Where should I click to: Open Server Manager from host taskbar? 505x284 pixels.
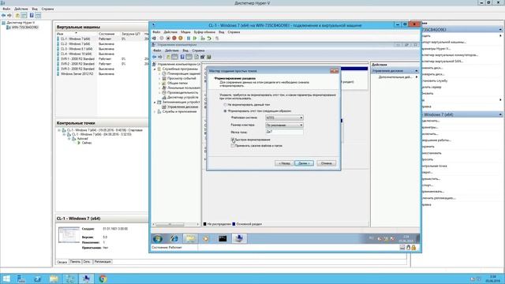(x=21, y=278)
